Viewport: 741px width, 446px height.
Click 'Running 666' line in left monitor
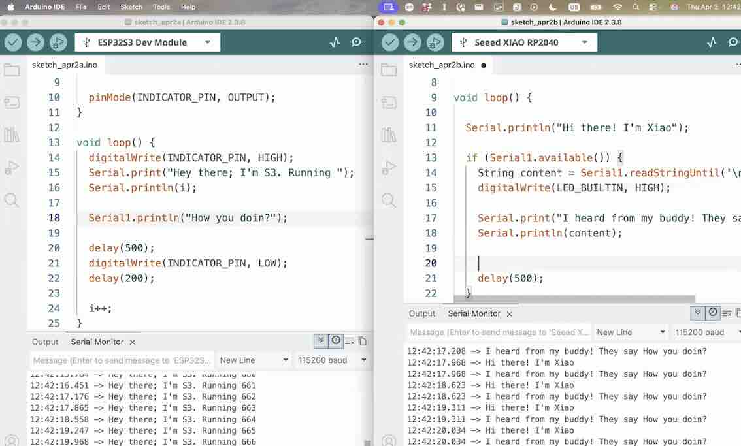click(143, 441)
